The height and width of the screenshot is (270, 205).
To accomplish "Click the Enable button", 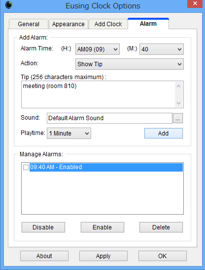I will (x=102, y=227).
